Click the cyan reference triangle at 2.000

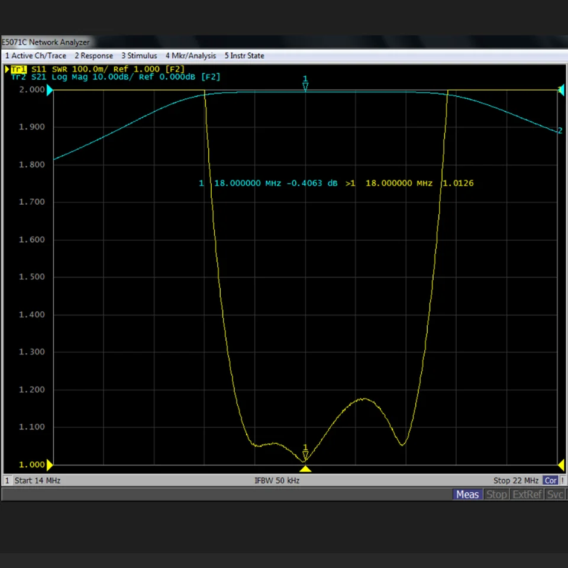50,90
